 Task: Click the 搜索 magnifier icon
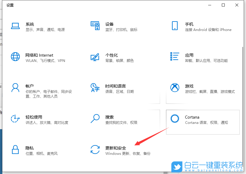tap(95, 119)
